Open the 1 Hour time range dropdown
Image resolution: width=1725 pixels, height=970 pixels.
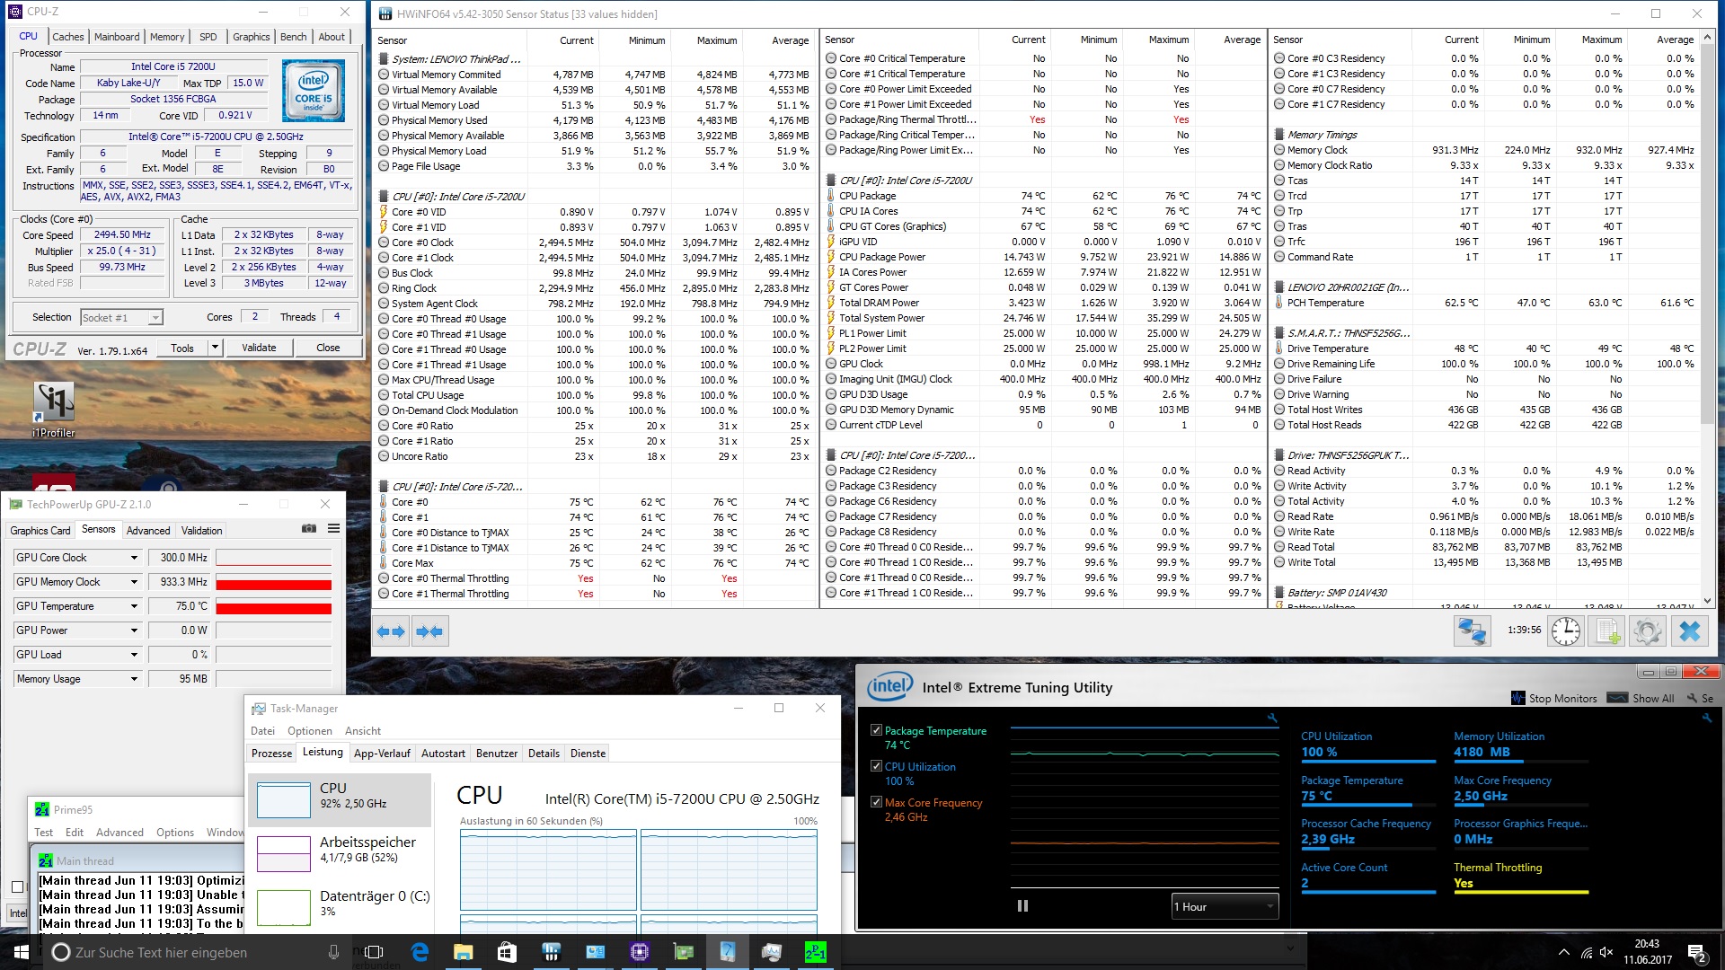point(1225,906)
